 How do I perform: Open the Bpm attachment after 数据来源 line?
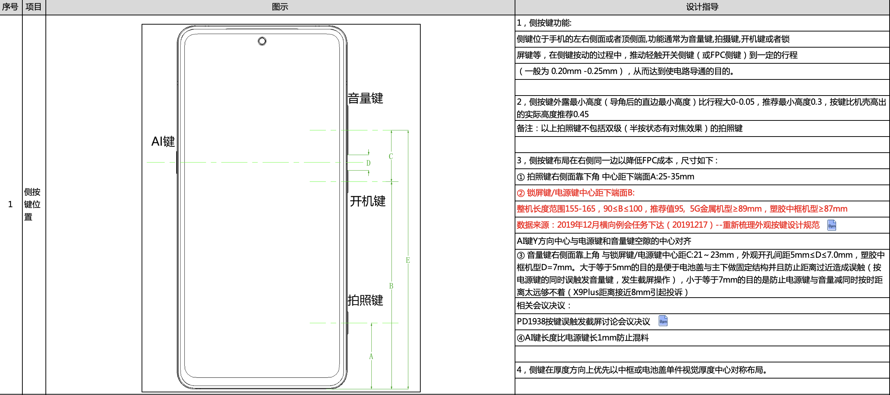coord(832,225)
